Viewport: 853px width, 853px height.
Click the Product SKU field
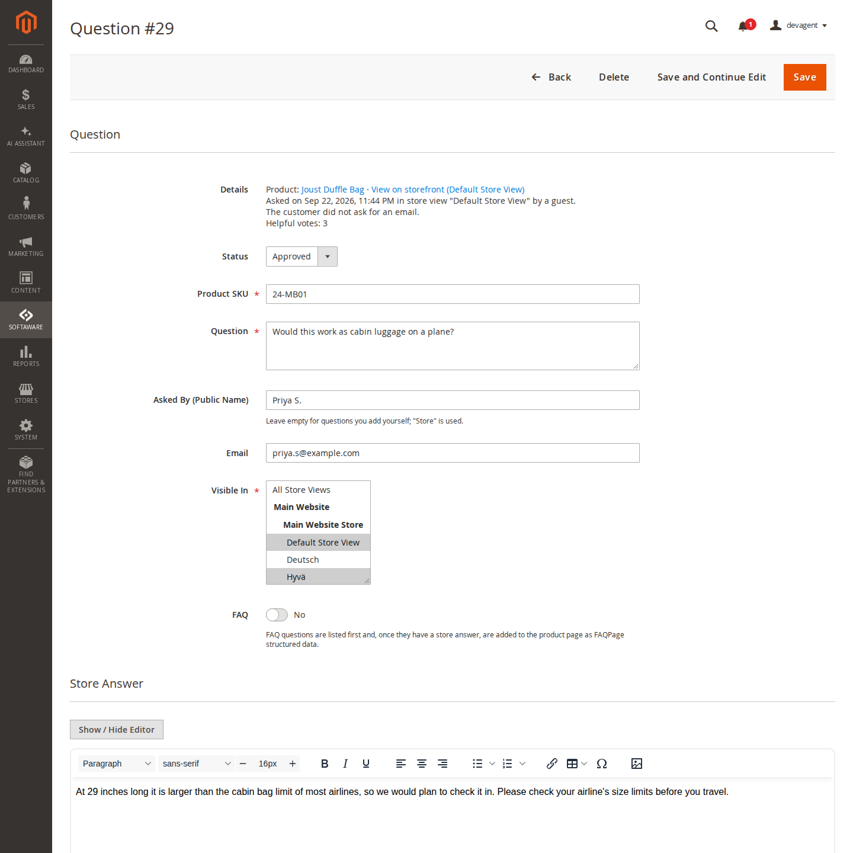coord(453,294)
